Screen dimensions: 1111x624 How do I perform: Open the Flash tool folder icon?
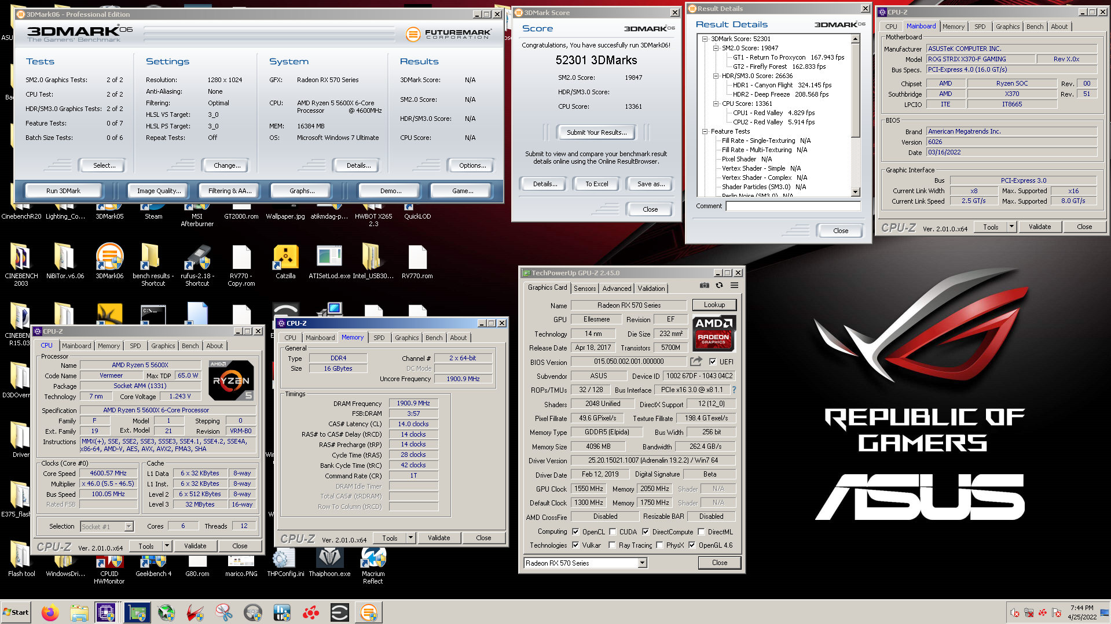click(x=21, y=559)
